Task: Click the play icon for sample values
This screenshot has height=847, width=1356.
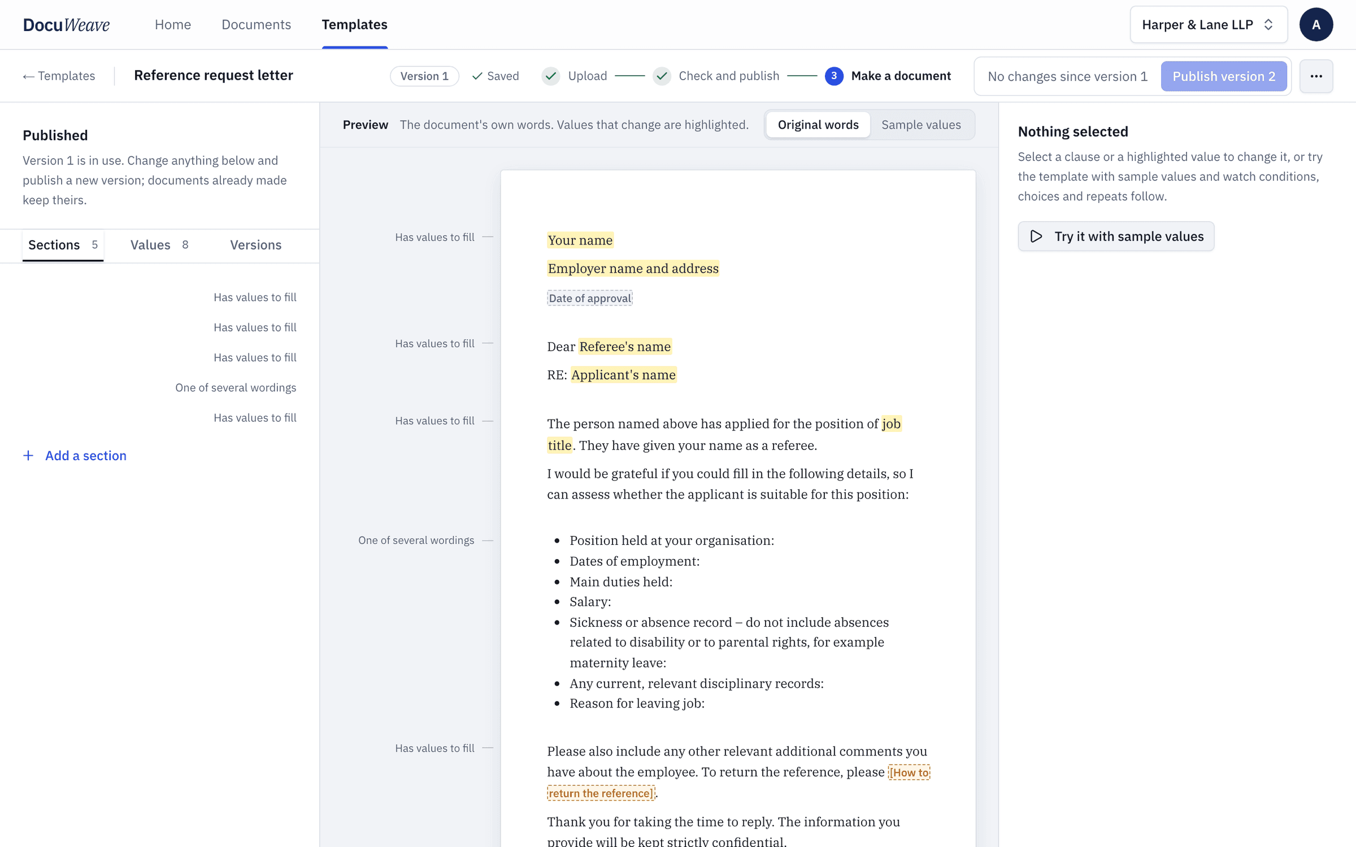Action: pos(1036,237)
